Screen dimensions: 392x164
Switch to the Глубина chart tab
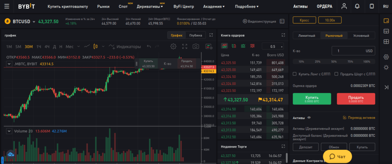(x=196, y=36)
